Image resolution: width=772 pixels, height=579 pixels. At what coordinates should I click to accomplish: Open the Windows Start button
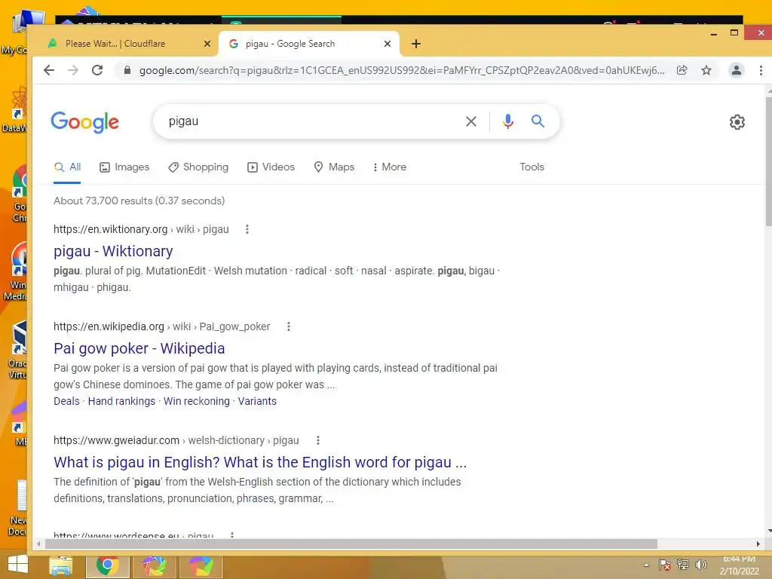tap(18, 565)
